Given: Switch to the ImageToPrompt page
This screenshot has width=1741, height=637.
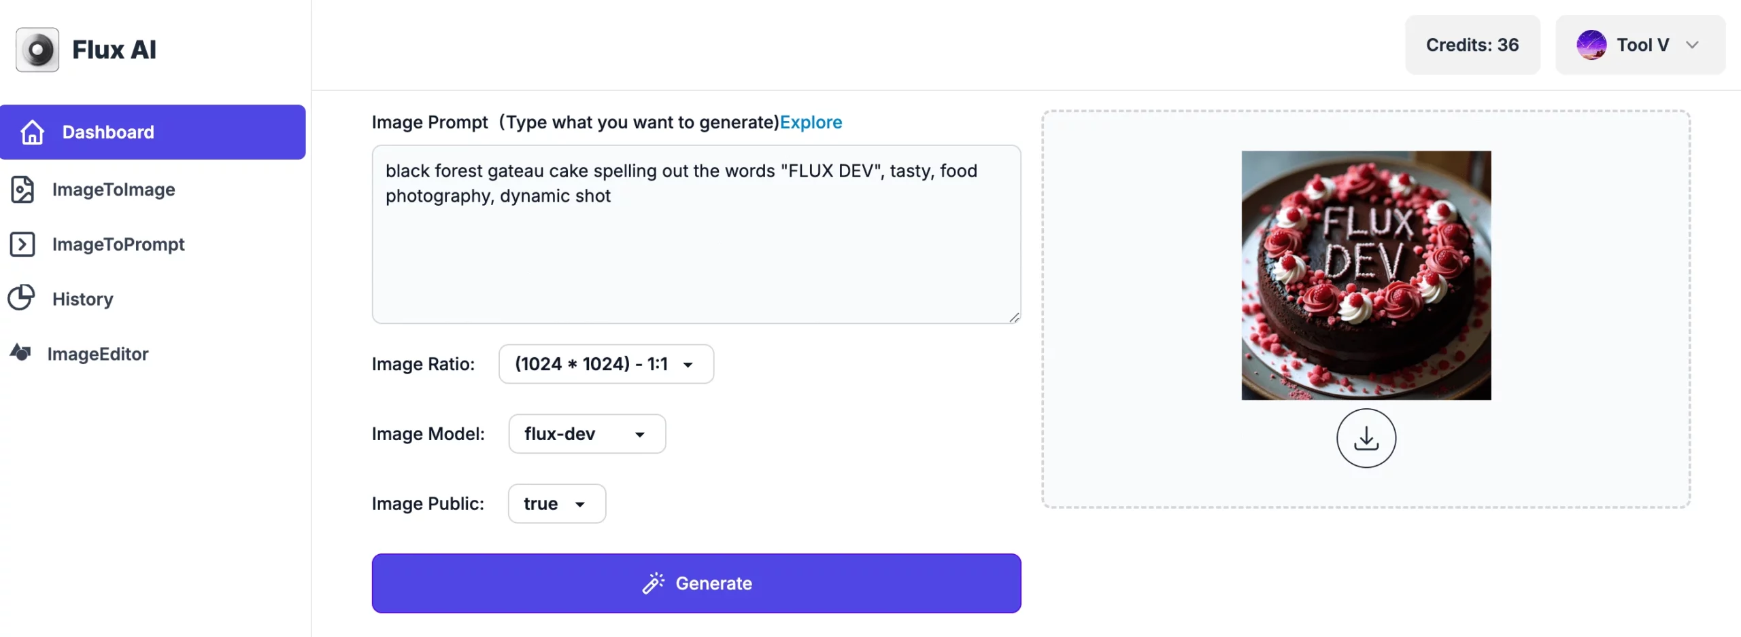Looking at the screenshot, I should (x=118, y=244).
